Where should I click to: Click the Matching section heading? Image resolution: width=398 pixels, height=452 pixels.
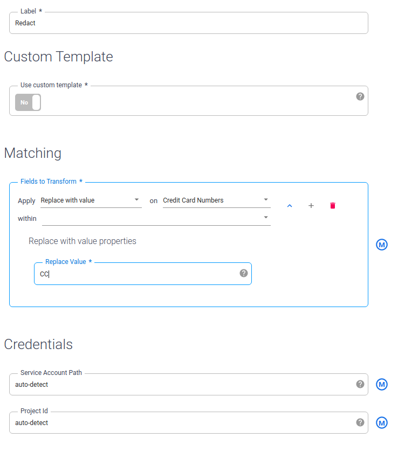[33, 153]
